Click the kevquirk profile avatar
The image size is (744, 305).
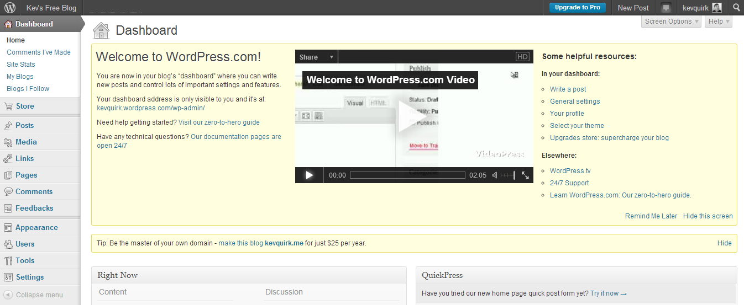[716, 8]
